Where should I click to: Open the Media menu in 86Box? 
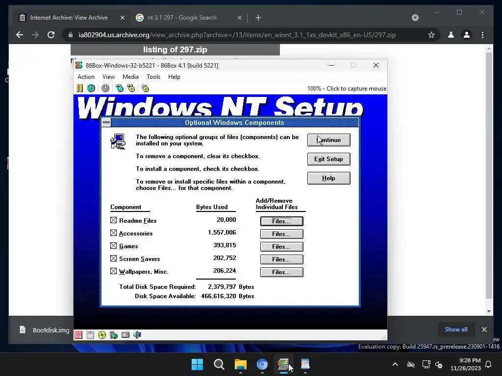(x=130, y=77)
